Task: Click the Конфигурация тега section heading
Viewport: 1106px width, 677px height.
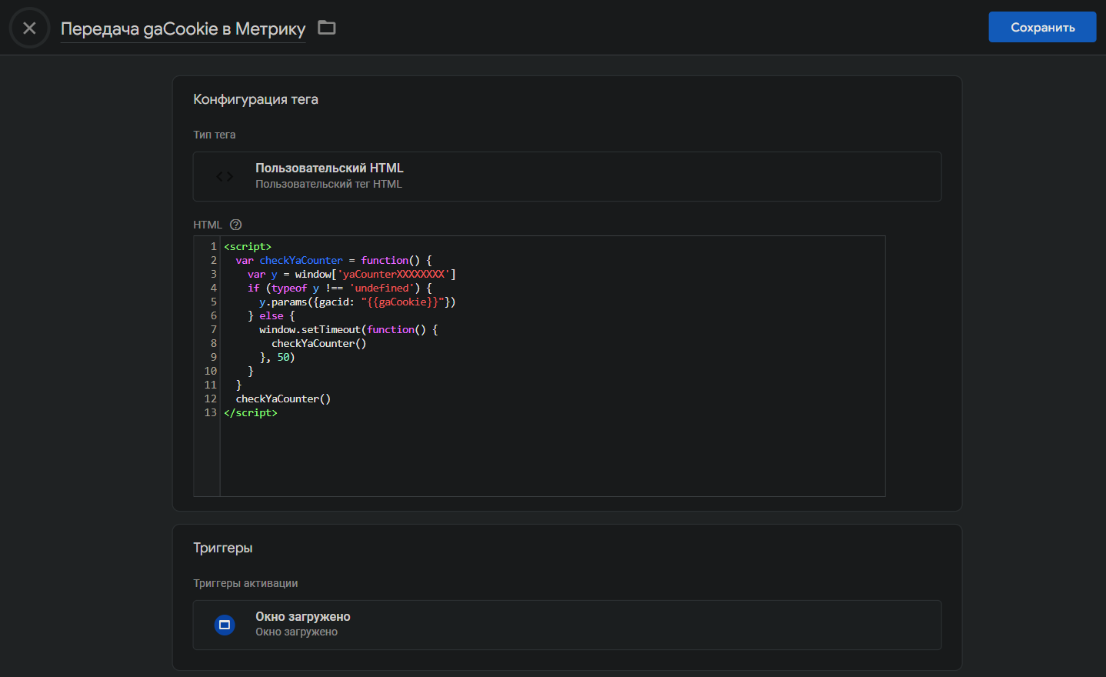Action: (x=255, y=99)
